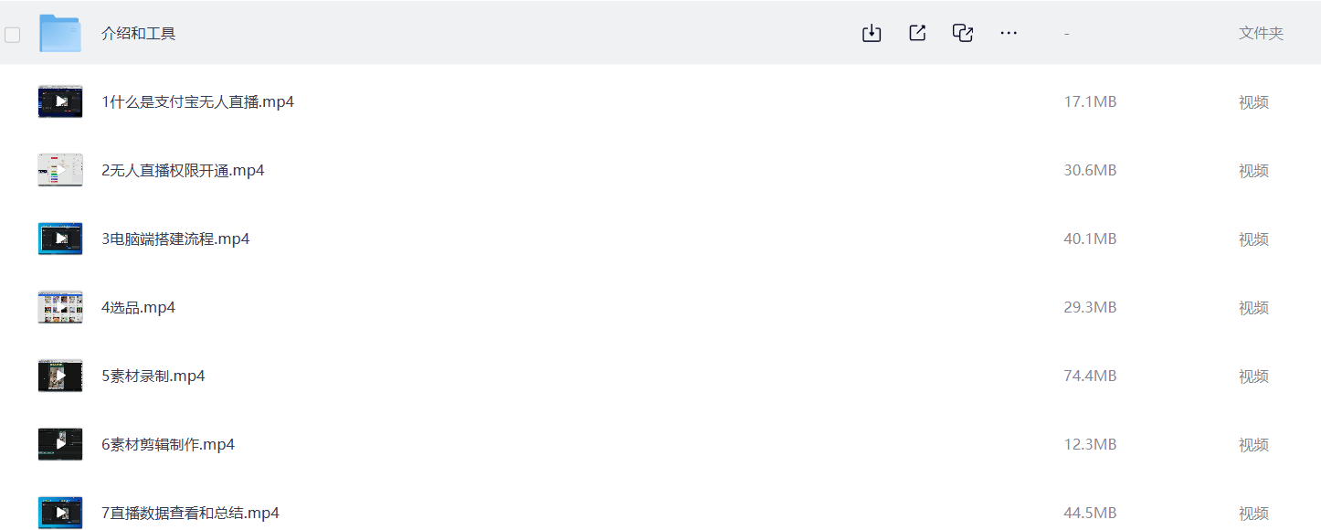Play thumbnail of 6素材剪辑制作.mp4
This screenshot has width=1321, height=530.
[x=60, y=444]
